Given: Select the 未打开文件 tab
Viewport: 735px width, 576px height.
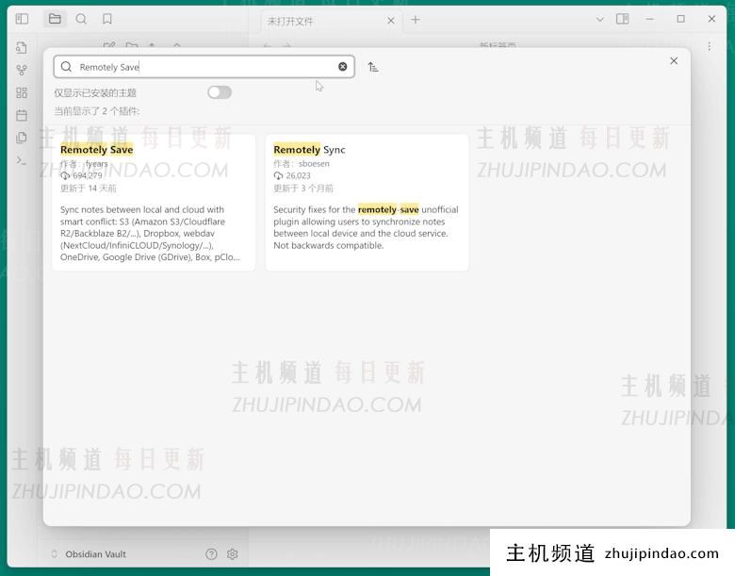Looking at the screenshot, I should pyautogui.click(x=331, y=21).
